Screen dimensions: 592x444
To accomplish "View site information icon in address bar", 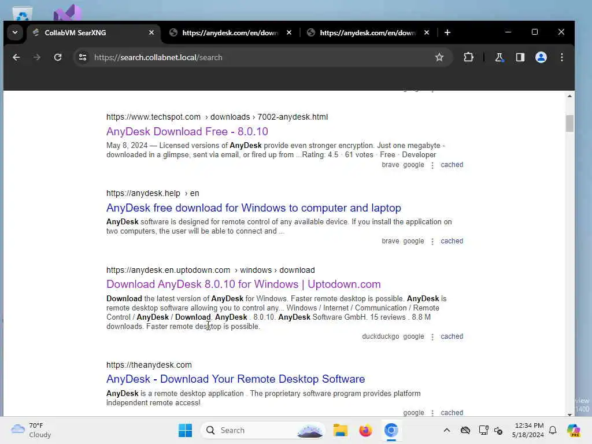I will pyautogui.click(x=83, y=57).
